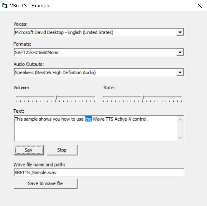
Task: Click the Rate slider thumb
Action: click(143, 98)
